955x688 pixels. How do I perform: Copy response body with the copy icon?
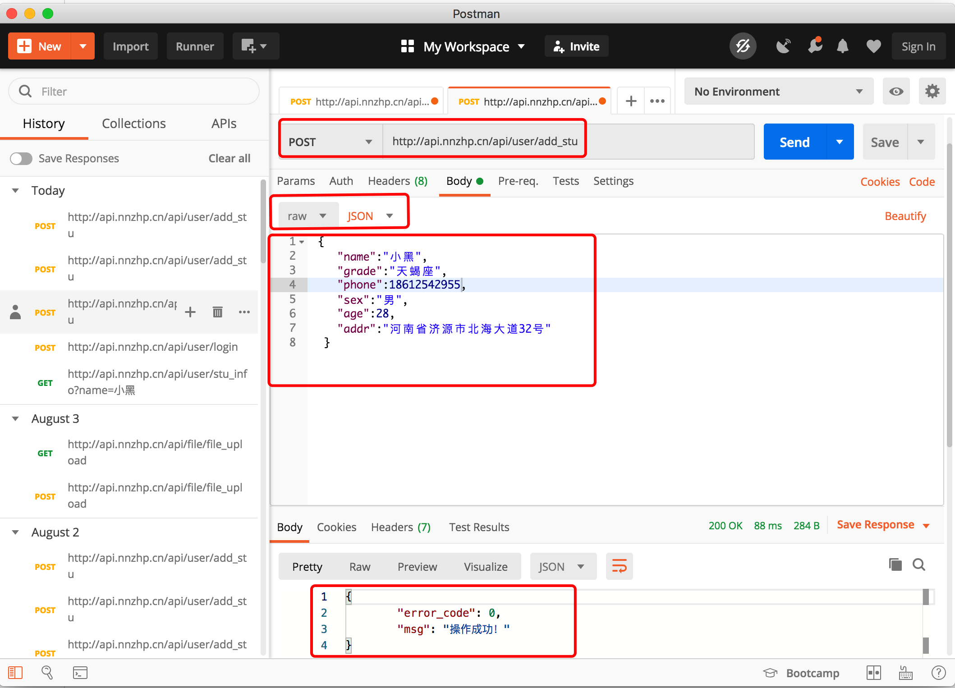pos(895,564)
